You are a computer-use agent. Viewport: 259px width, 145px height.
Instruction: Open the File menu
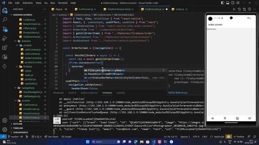pos(10,3)
